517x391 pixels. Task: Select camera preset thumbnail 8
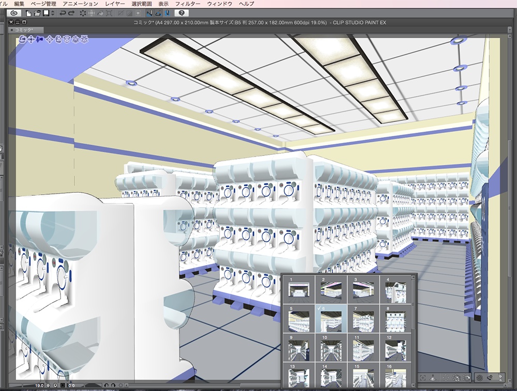pyautogui.click(x=396, y=319)
